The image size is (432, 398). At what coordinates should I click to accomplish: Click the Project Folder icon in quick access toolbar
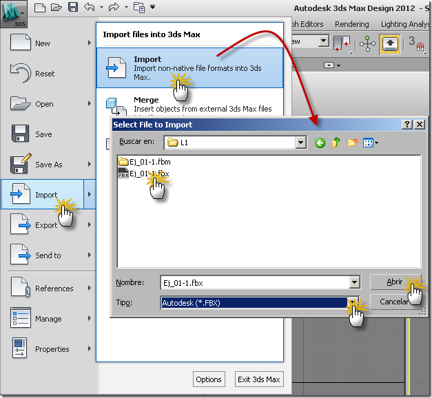139,8
